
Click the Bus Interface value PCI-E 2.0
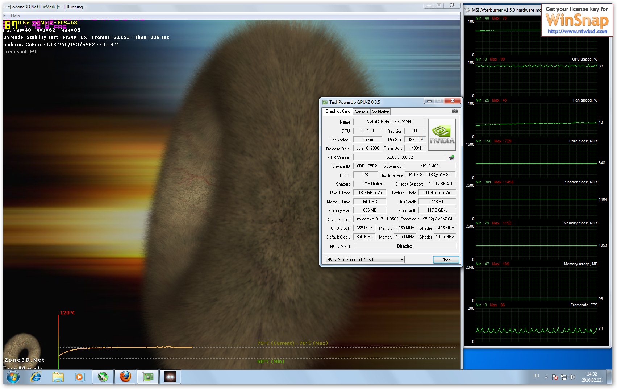click(x=430, y=175)
